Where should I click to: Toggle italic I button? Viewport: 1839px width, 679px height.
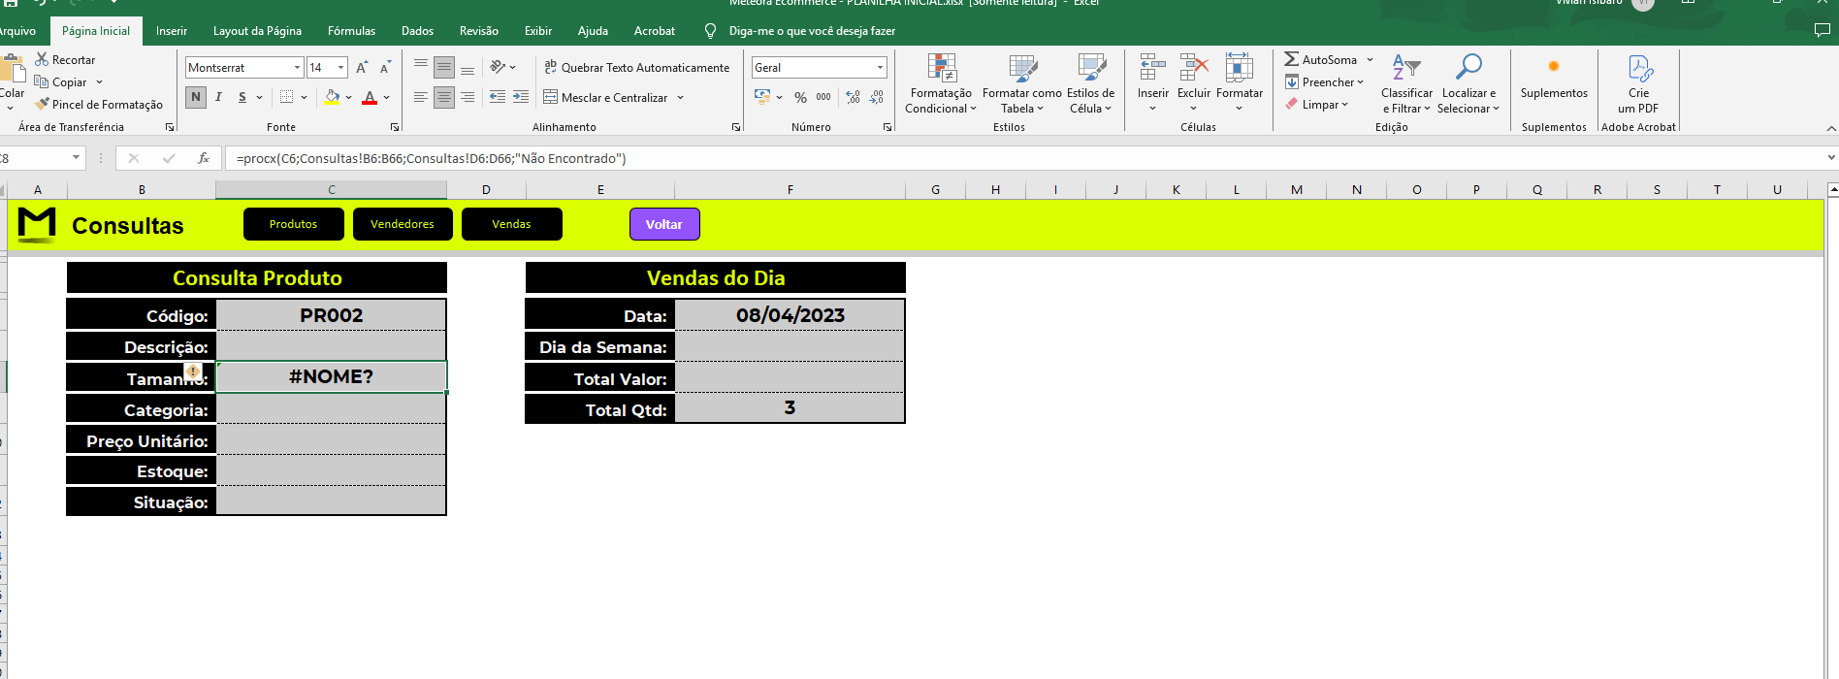pos(219,97)
